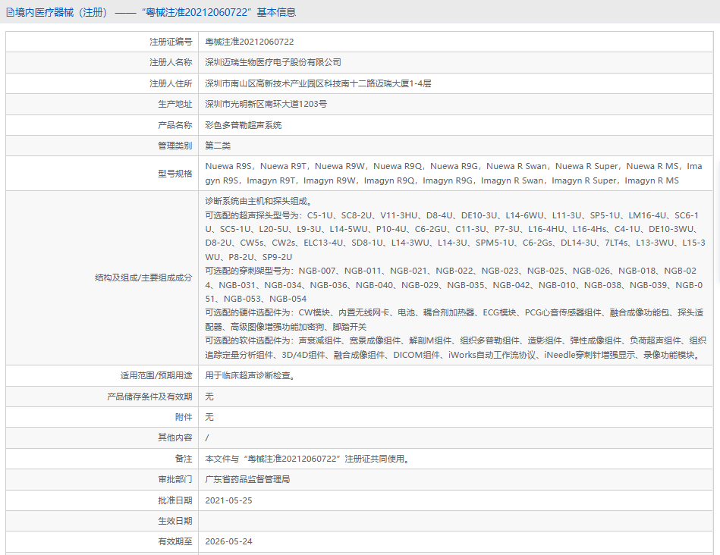
Task: Click the line starting 可选配的软件选配件为
Action: click(x=455, y=347)
